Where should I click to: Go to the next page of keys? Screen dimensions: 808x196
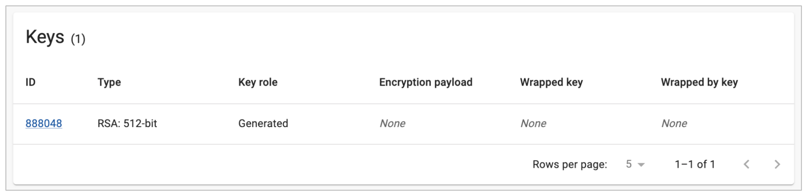tap(777, 164)
